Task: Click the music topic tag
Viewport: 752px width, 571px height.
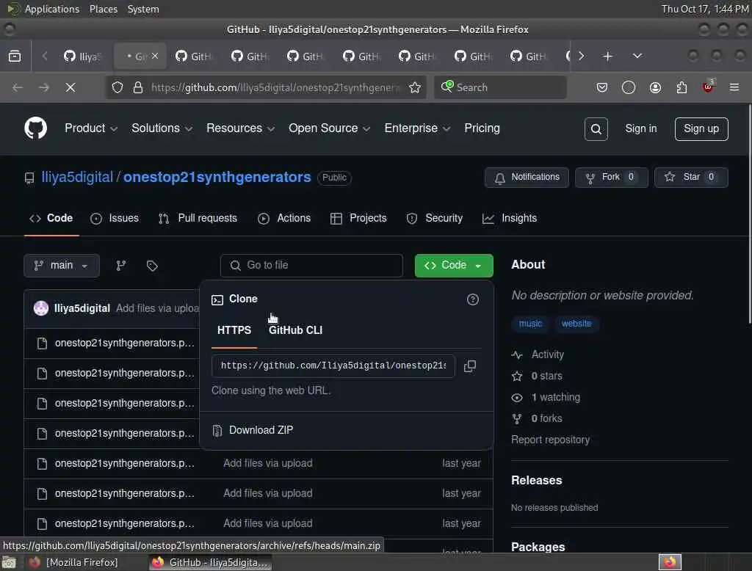Action: point(530,324)
